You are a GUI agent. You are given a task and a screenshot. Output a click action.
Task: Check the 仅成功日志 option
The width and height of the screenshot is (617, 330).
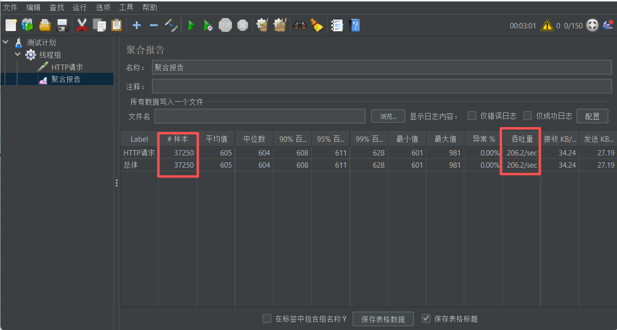pyautogui.click(x=527, y=116)
